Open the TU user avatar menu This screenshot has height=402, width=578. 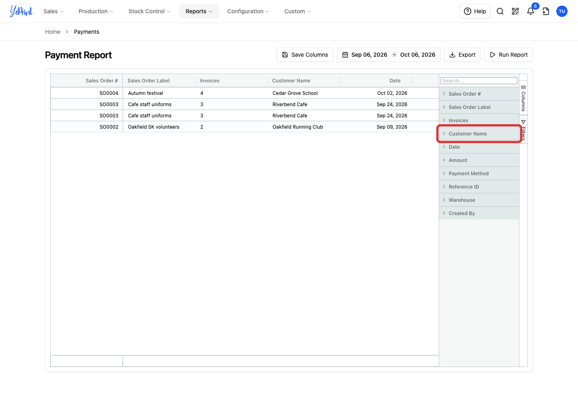562,11
